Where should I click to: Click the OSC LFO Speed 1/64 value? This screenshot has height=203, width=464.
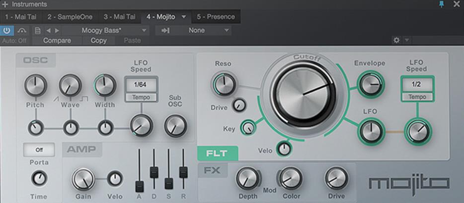tap(141, 85)
